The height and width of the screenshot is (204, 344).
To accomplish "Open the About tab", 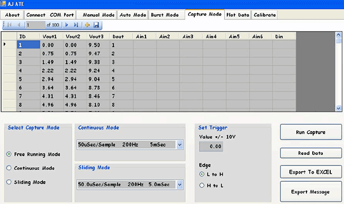I will tap(12, 15).
